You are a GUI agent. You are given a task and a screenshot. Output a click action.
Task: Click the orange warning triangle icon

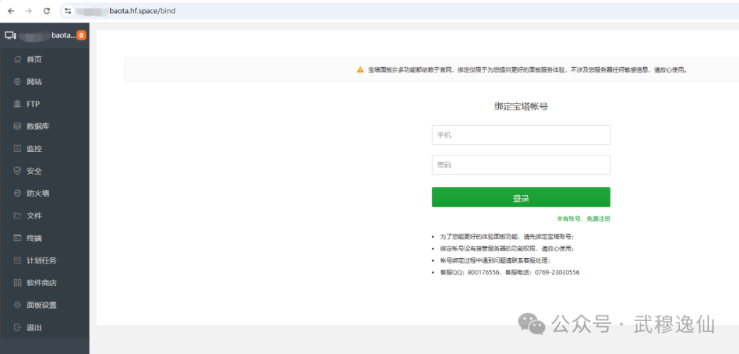[x=360, y=70]
